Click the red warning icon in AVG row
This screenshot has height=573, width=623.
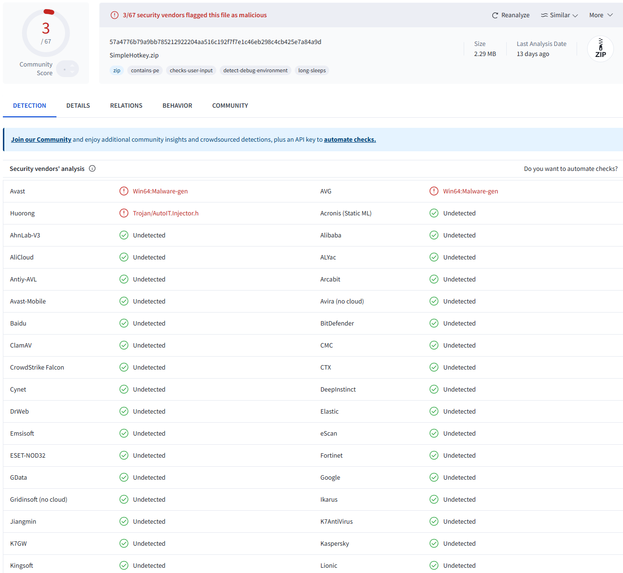[434, 191]
